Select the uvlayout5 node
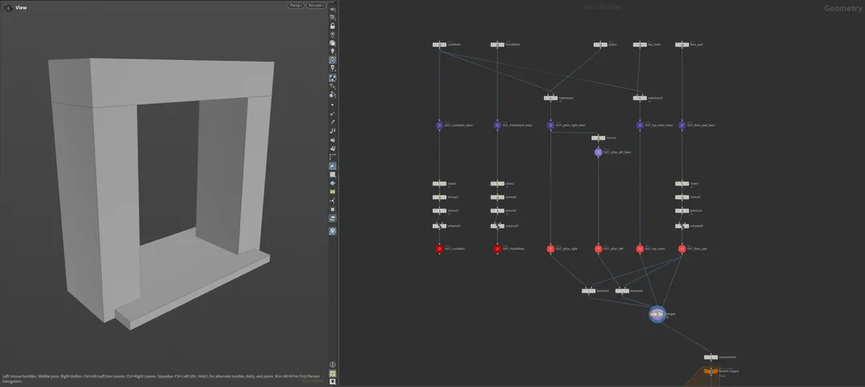Image resolution: width=865 pixels, height=387 pixels. (497, 225)
